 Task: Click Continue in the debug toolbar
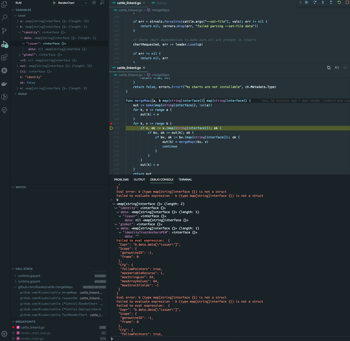307,2
